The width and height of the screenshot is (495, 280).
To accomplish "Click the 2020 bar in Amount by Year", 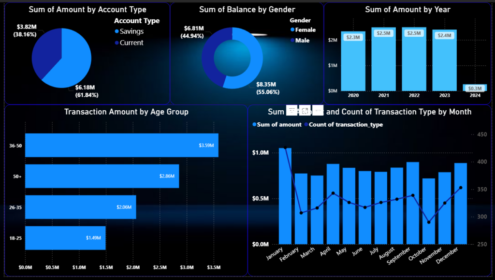I will [x=353, y=61].
